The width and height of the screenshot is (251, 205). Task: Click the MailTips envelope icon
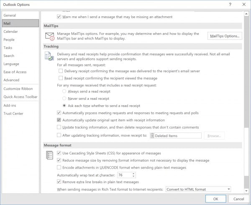coord(50,36)
